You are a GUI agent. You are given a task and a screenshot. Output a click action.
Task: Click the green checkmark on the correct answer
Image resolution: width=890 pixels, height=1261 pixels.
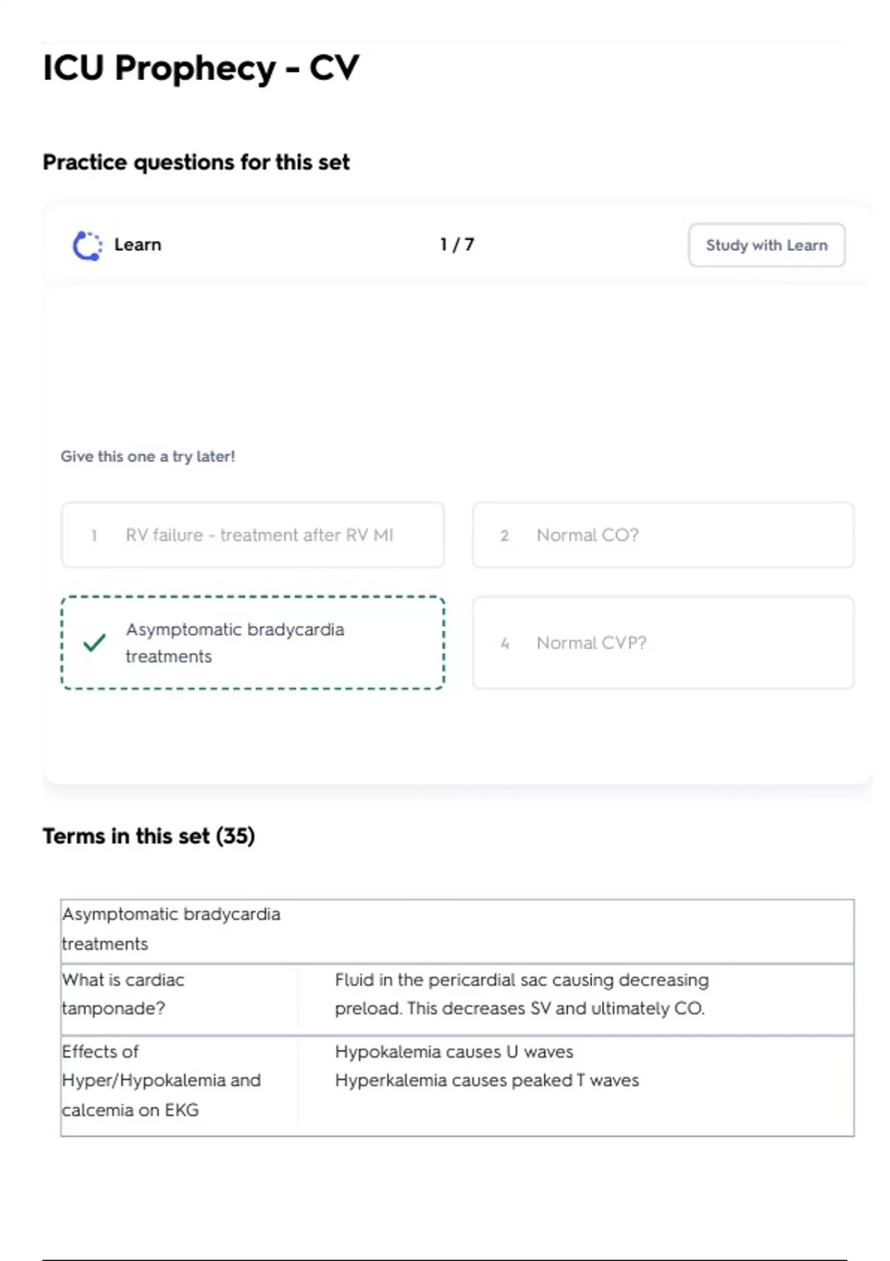pos(94,643)
